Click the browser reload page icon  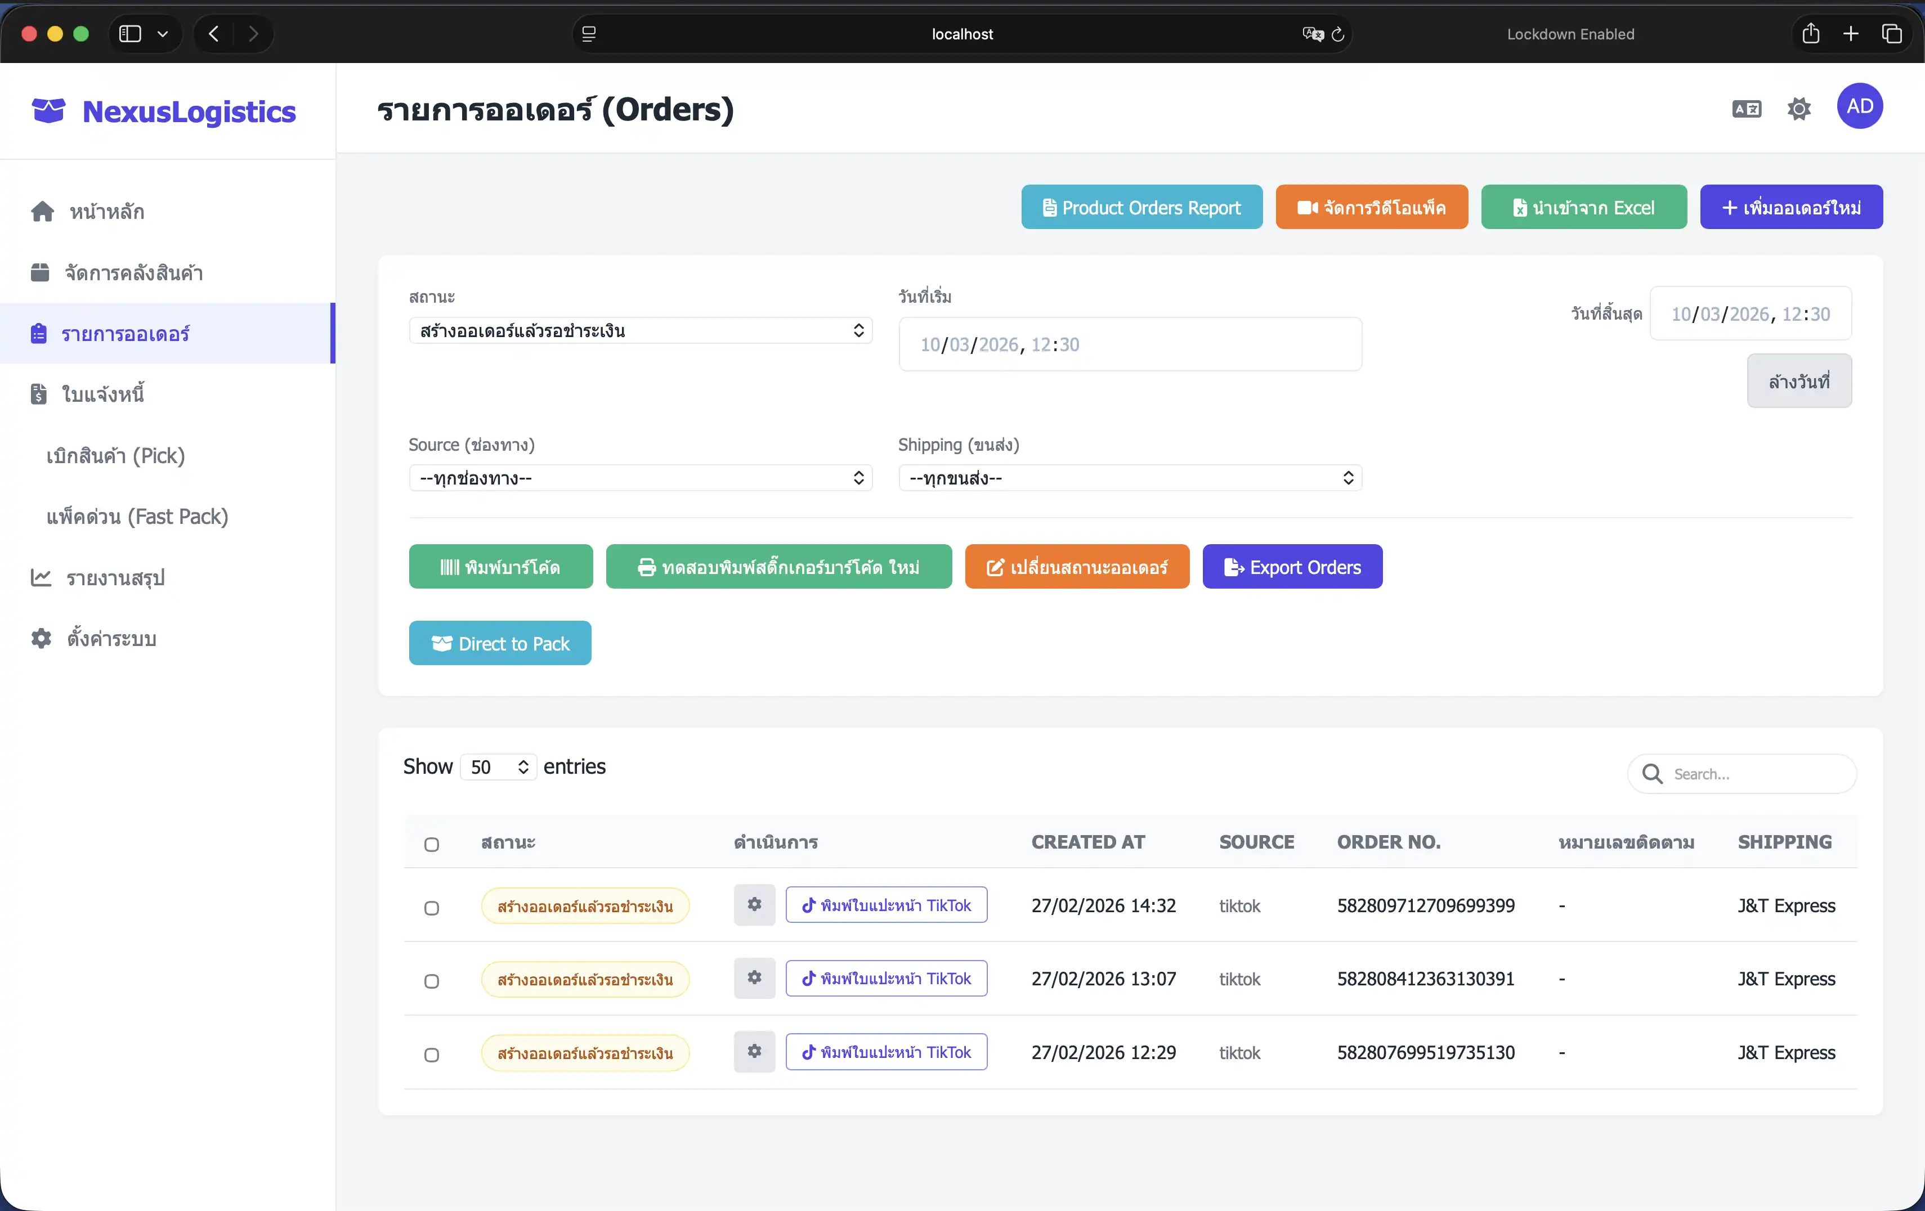point(1338,34)
